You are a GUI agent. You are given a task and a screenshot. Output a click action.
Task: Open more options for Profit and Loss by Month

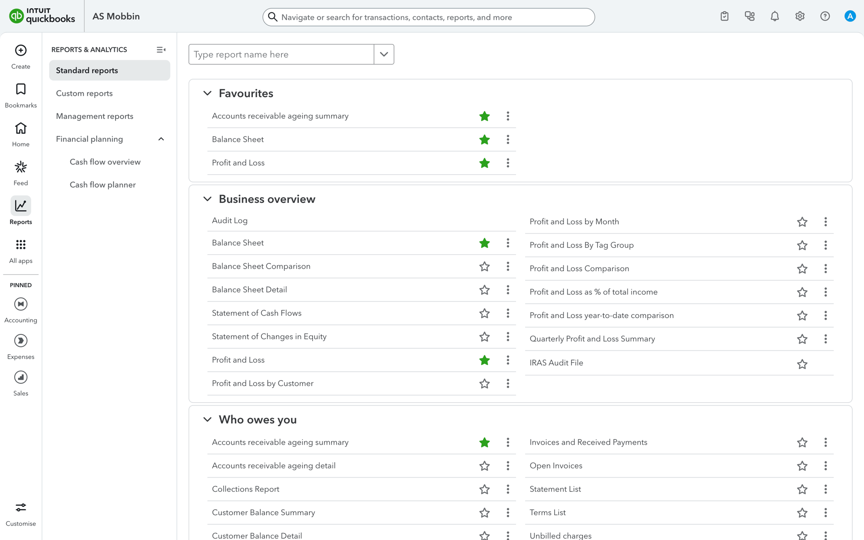(826, 222)
